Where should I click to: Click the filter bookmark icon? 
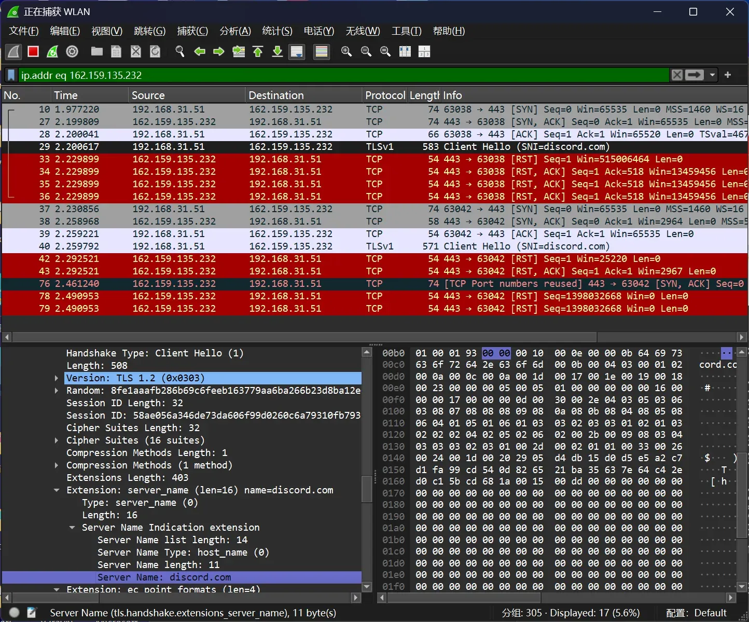coord(11,75)
